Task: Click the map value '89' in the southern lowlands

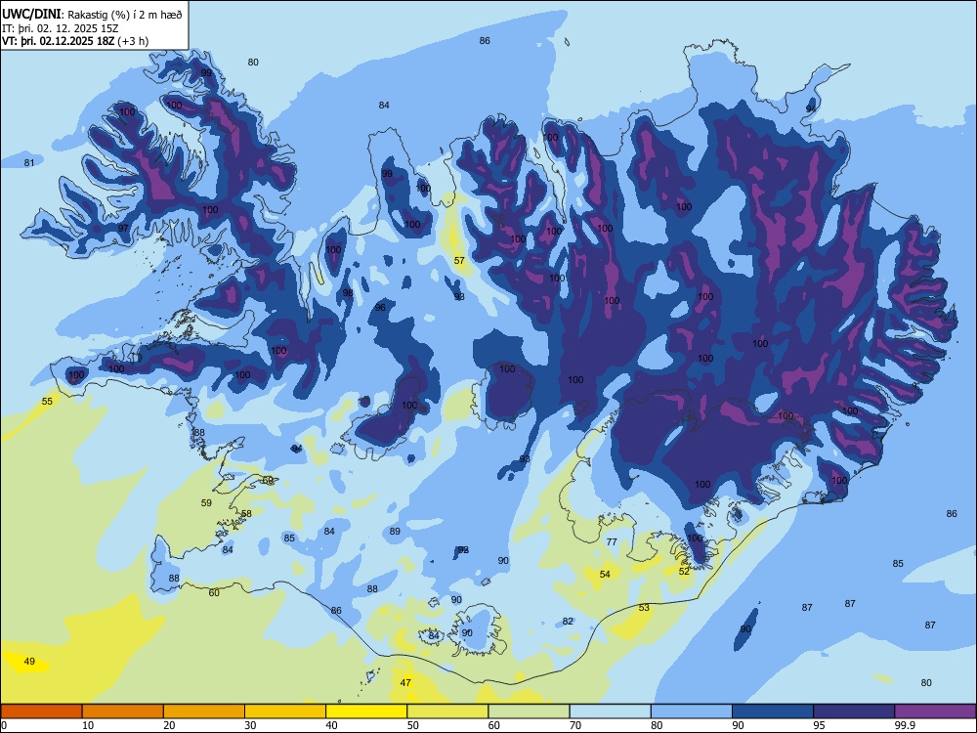Action: tap(395, 532)
